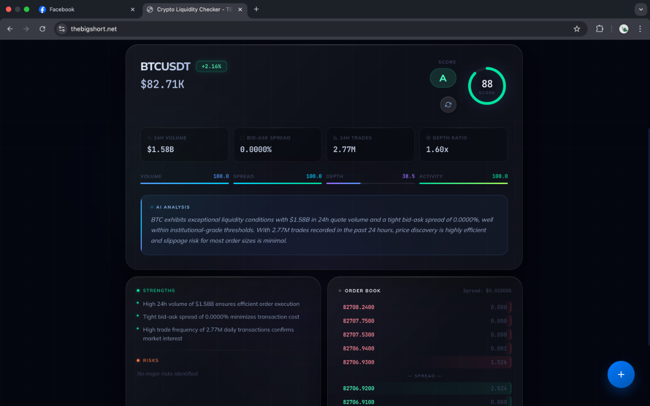Click the strength about tight bid-ask spread
This screenshot has width=650, height=406.
click(x=221, y=317)
